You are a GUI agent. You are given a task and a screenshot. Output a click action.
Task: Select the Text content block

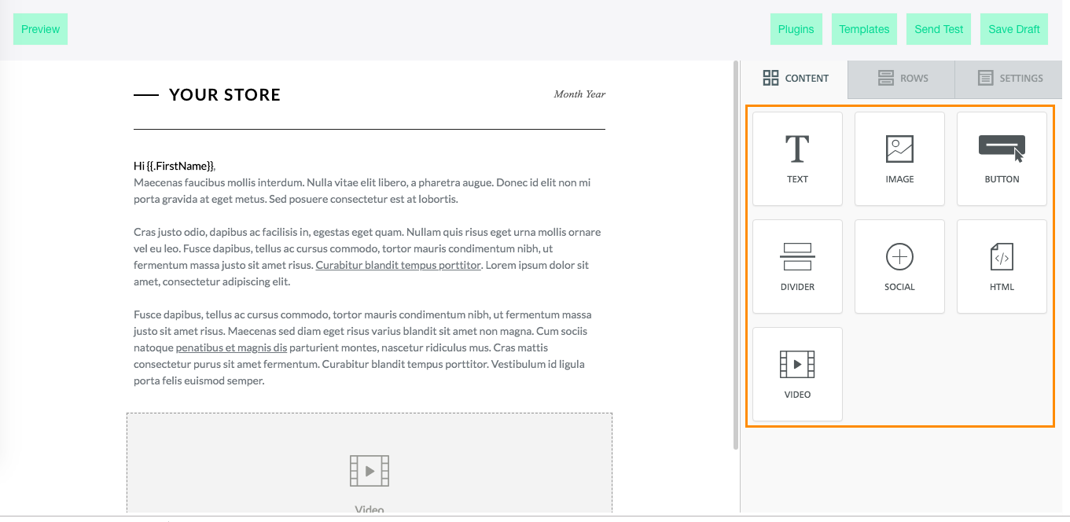797,159
